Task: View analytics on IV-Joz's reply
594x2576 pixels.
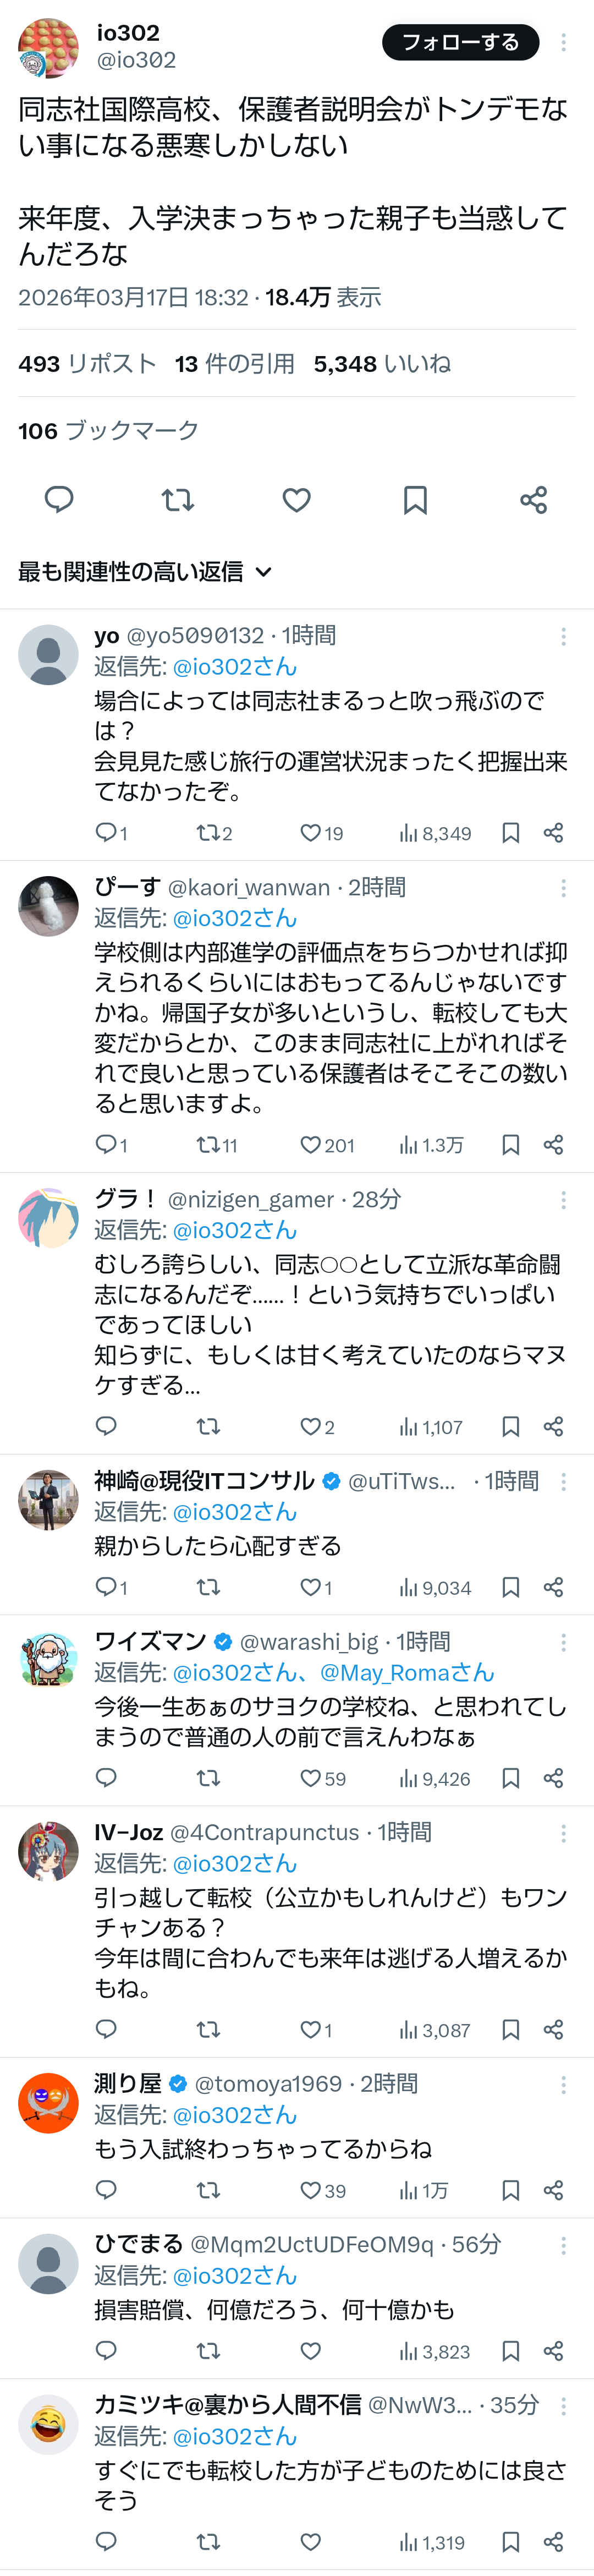Action: click(434, 2030)
